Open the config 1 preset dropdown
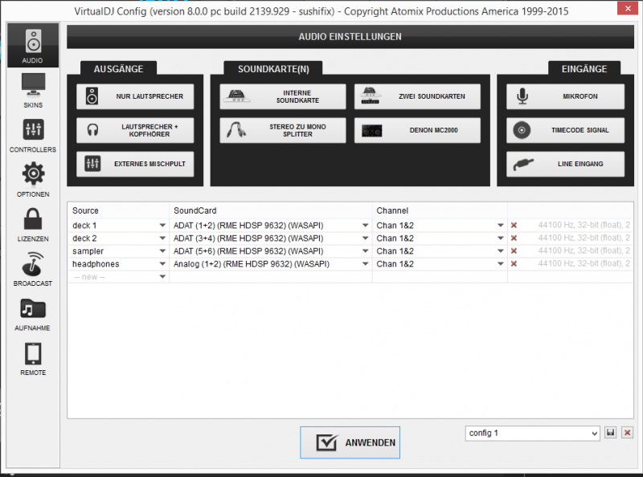Screen dimensions: 643x477 (x=532, y=433)
